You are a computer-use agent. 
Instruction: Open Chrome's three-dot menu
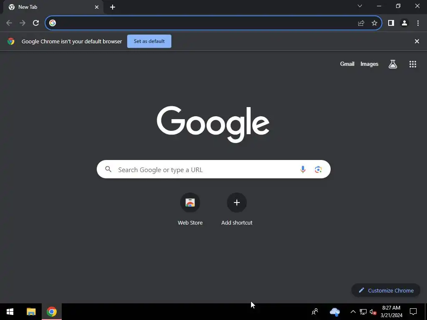pyautogui.click(x=418, y=23)
